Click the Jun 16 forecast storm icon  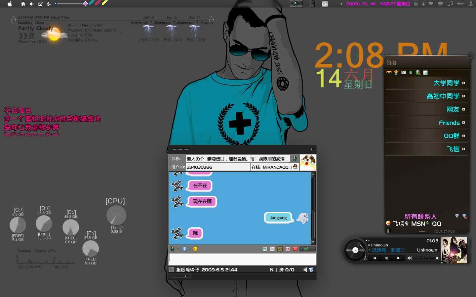[x=171, y=31]
